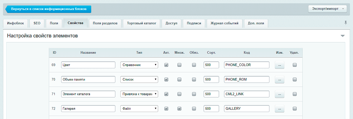Make Элемент каталога property required
The width and height of the screenshot is (353, 119).
194,94
